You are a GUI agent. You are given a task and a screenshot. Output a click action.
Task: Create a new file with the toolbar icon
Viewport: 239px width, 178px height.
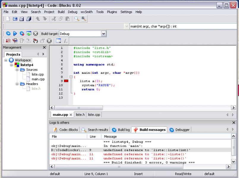(8, 19)
